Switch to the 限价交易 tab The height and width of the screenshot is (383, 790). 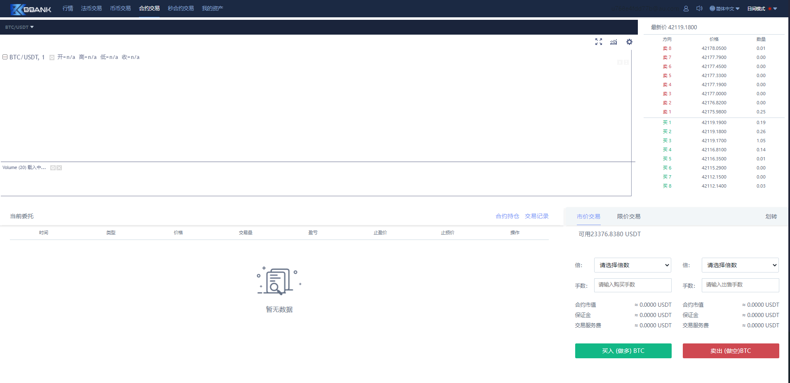click(628, 216)
